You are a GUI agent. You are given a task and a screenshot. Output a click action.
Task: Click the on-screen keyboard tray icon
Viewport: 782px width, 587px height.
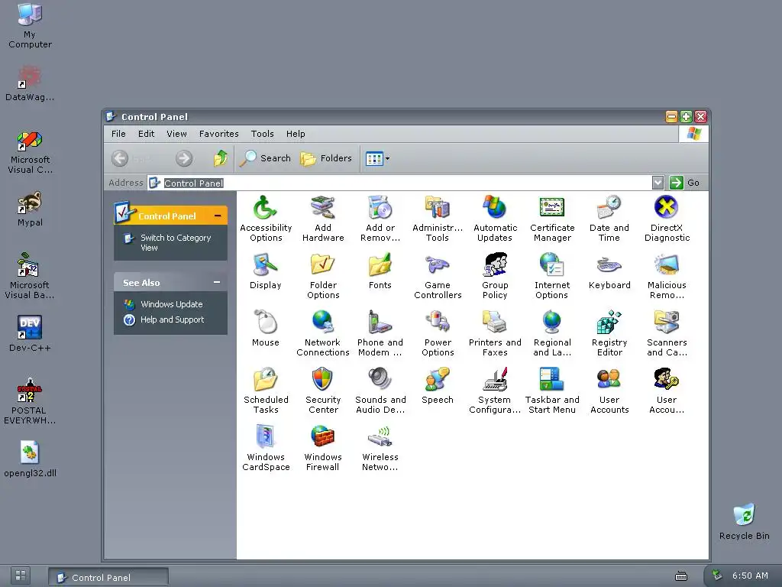(680, 576)
